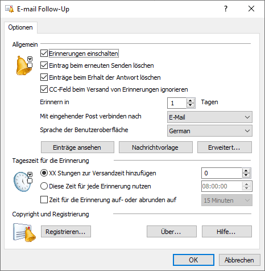This screenshot has height=271, width=265.
Task: Open the Mit eingehender Post verbinden dropdown
Action: pyautogui.click(x=210, y=117)
